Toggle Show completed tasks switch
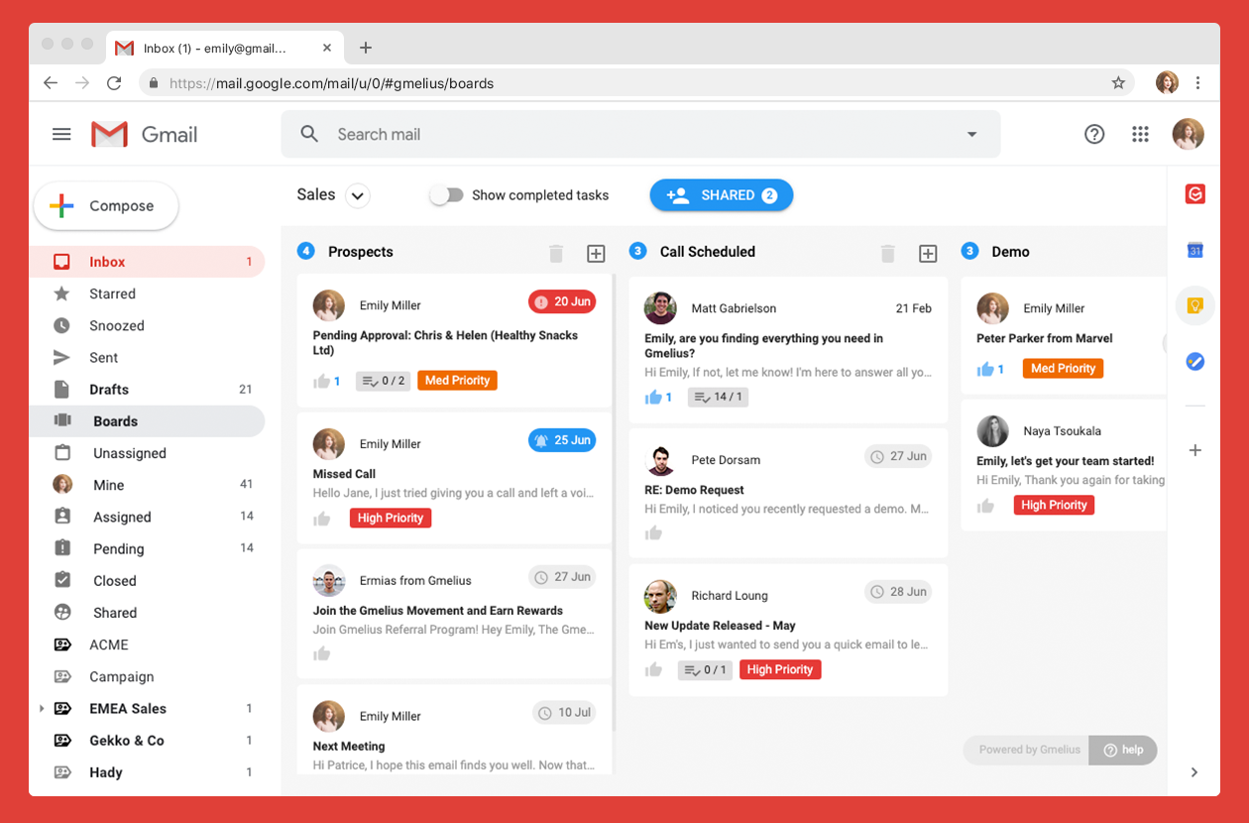The image size is (1249, 823). pyautogui.click(x=446, y=195)
